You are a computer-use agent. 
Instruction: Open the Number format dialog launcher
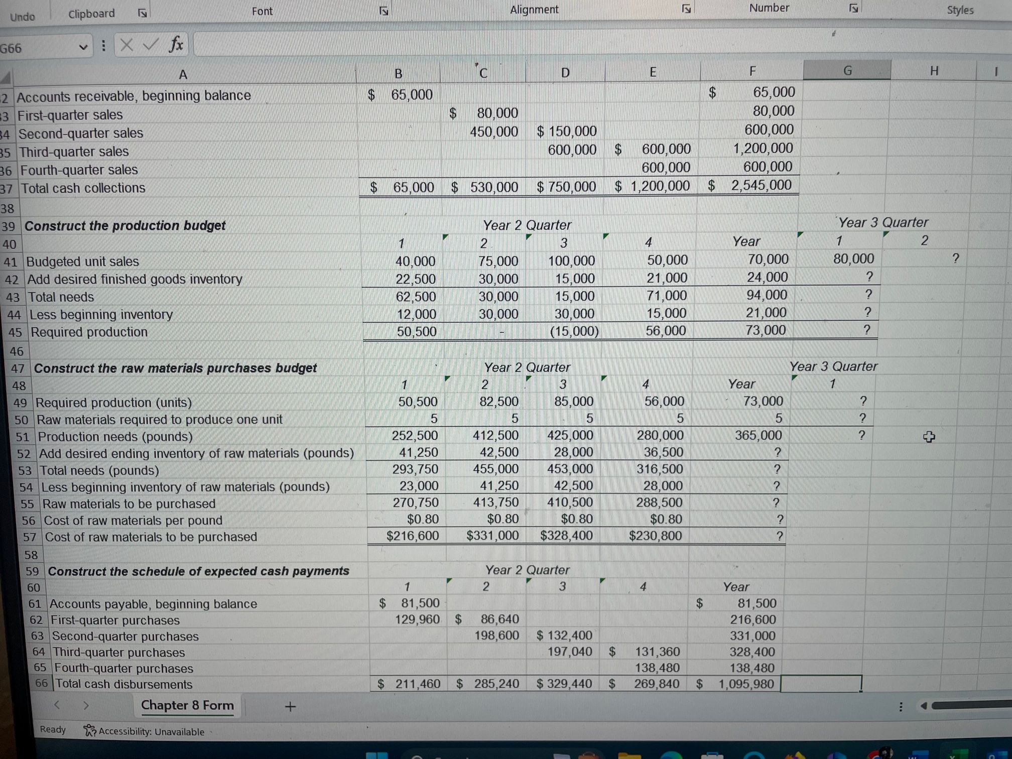click(853, 8)
